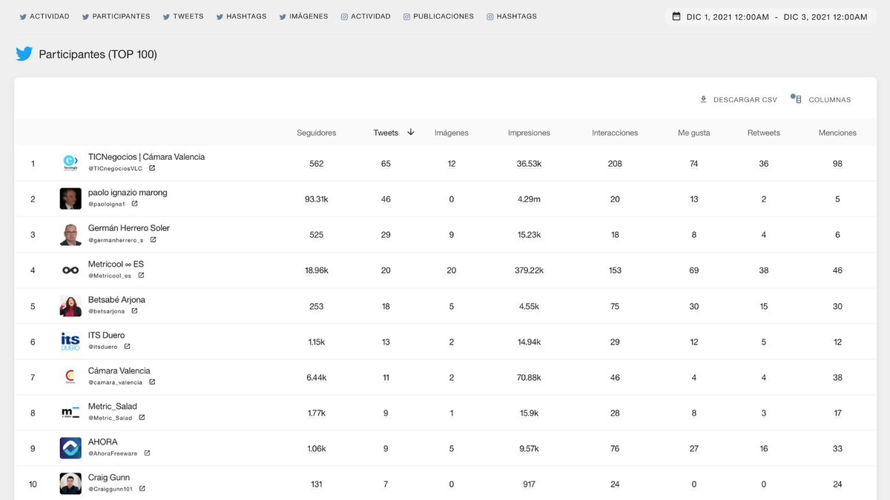
Task: Click the ITS Duero logo avatar
Action: click(x=70, y=341)
